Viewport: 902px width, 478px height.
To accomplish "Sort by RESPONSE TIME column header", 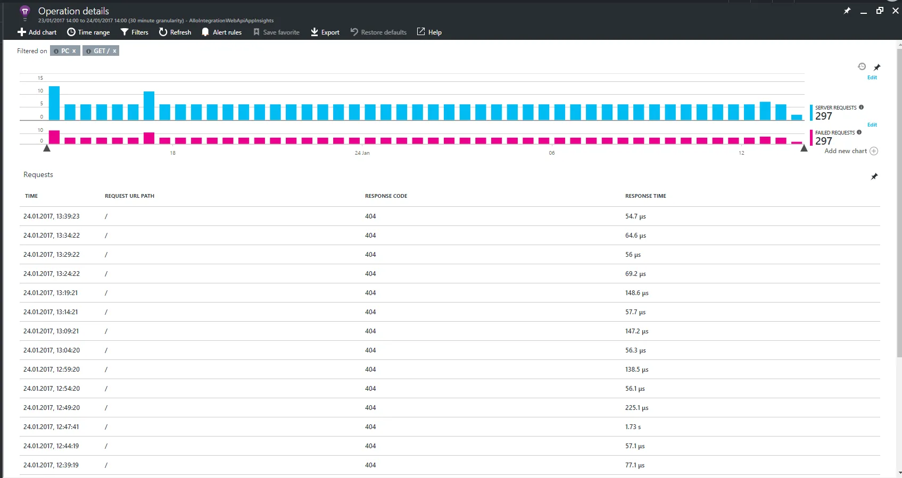I will tap(646, 196).
